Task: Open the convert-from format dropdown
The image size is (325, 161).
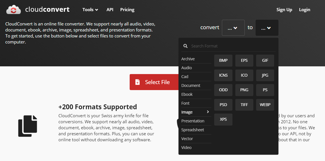Action: pyautogui.click(x=233, y=28)
